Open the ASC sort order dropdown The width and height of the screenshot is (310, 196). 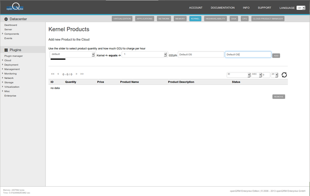pos(256,75)
